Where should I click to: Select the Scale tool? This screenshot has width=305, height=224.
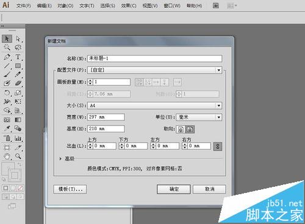(18, 93)
